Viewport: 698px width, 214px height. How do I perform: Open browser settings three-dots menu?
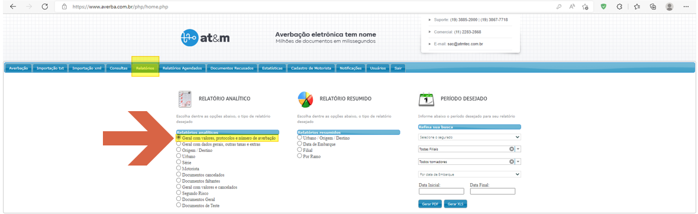click(686, 7)
